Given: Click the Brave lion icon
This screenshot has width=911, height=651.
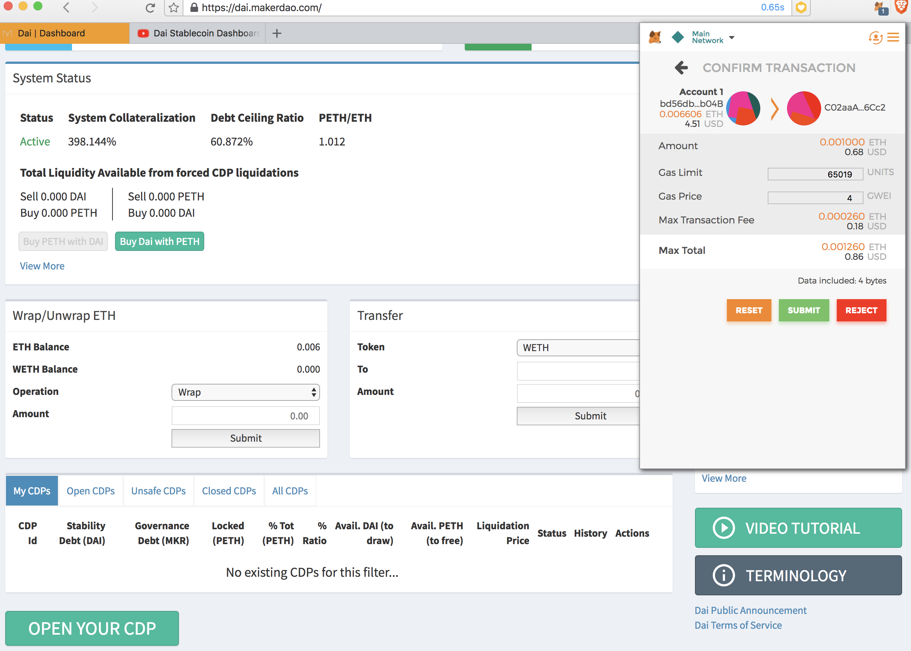Looking at the screenshot, I should (x=902, y=7).
